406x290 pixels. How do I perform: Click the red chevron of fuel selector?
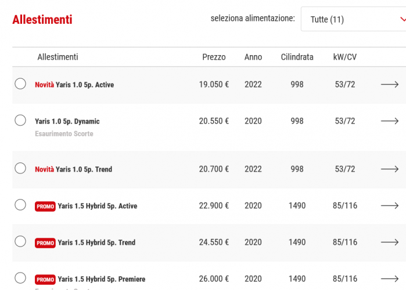coord(403,19)
